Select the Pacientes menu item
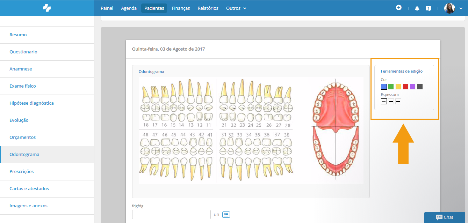 pyautogui.click(x=154, y=8)
